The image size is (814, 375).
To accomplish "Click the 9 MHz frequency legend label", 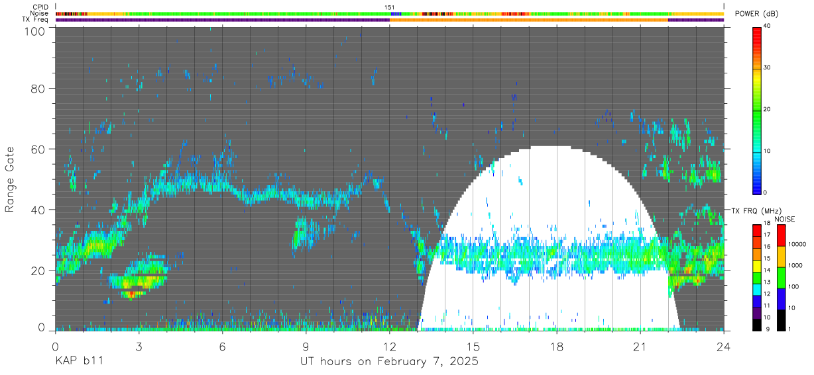I will coord(768,330).
